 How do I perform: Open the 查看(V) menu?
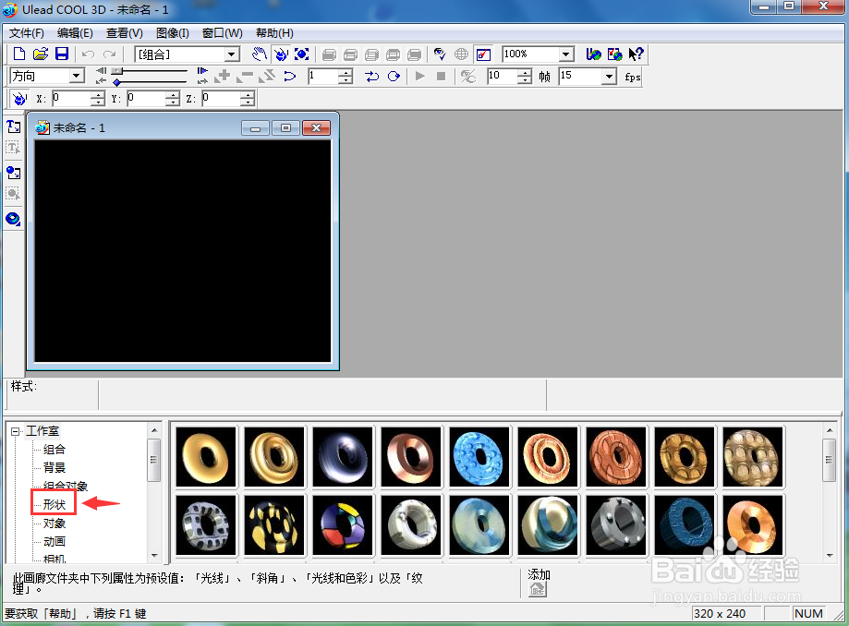click(125, 33)
